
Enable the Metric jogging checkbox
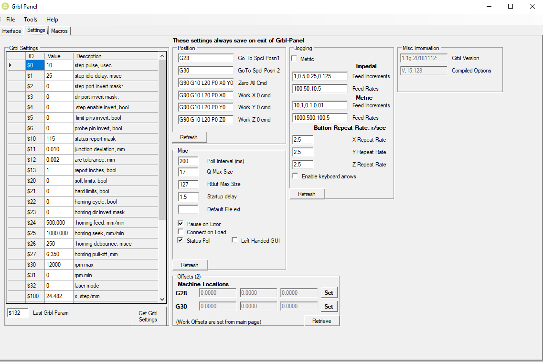point(295,58)
